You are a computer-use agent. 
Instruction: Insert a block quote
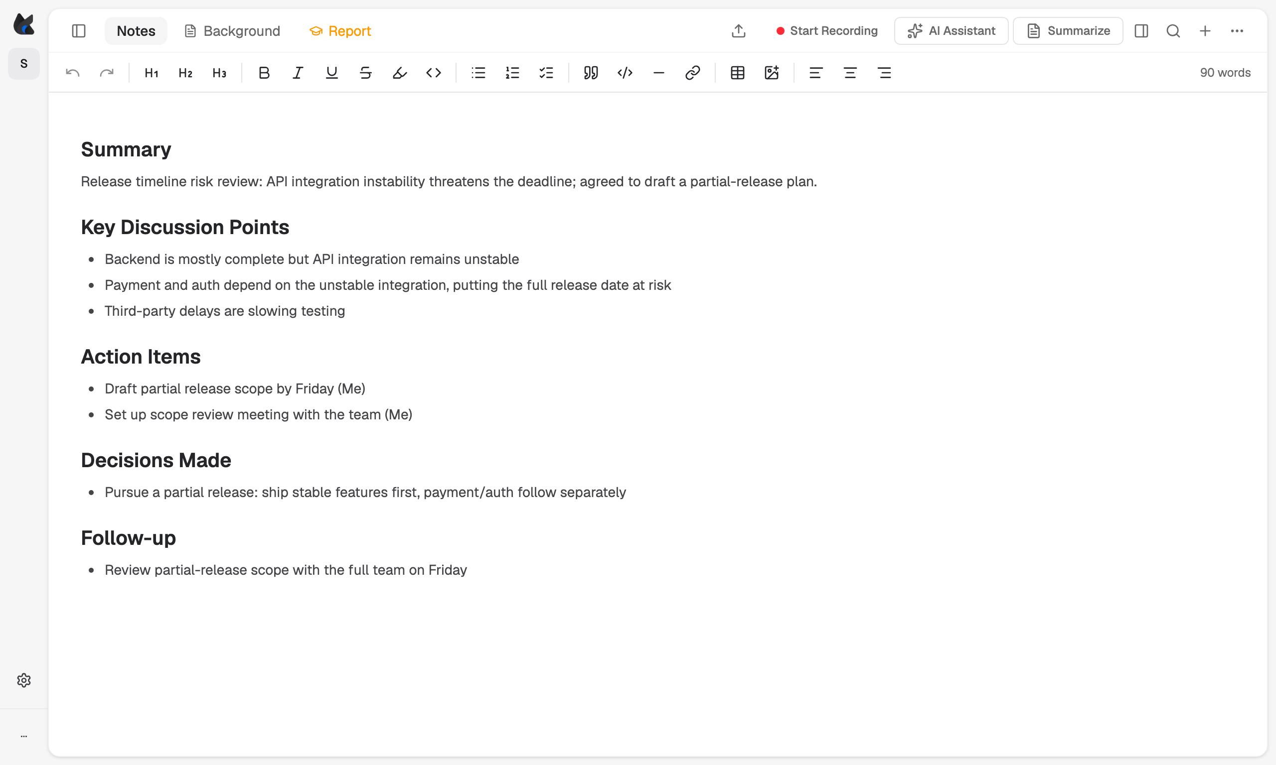[x=591, y=73]
